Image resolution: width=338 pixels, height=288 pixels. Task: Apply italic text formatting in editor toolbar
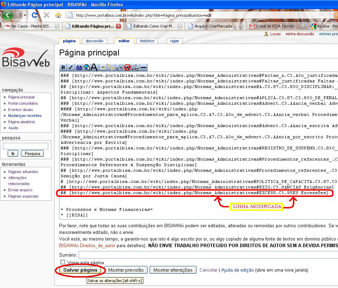click(x=71, y=67)
